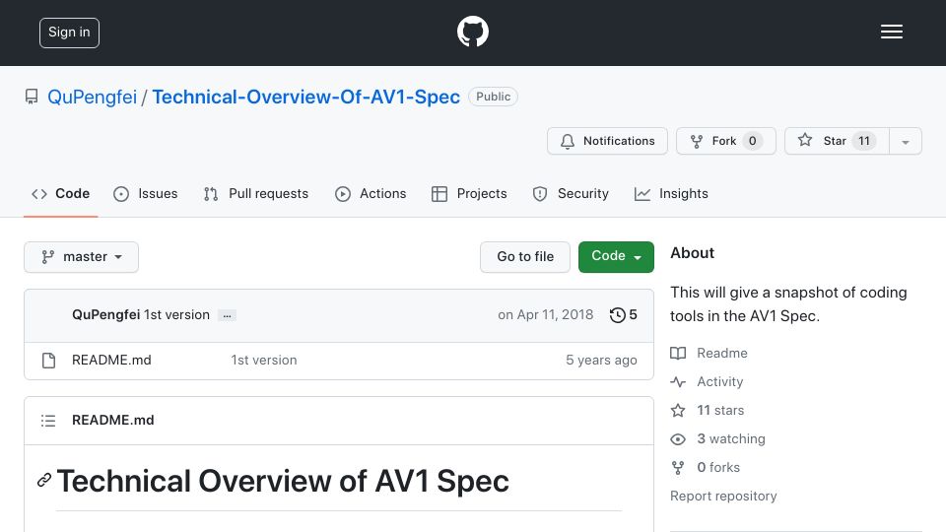Open the 1st version commit message in header row

click(x=176, y=315)
